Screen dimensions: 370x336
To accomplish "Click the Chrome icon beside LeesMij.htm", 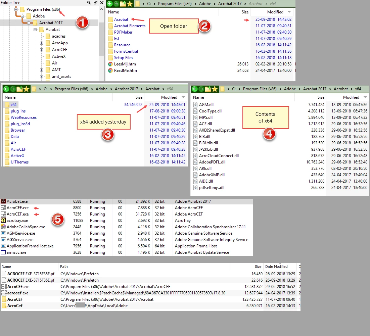I will pyautogui.click(x=110, y=64).
